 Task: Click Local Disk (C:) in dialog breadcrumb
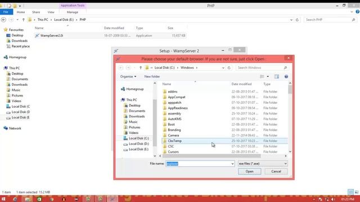[x=165, y=68]
